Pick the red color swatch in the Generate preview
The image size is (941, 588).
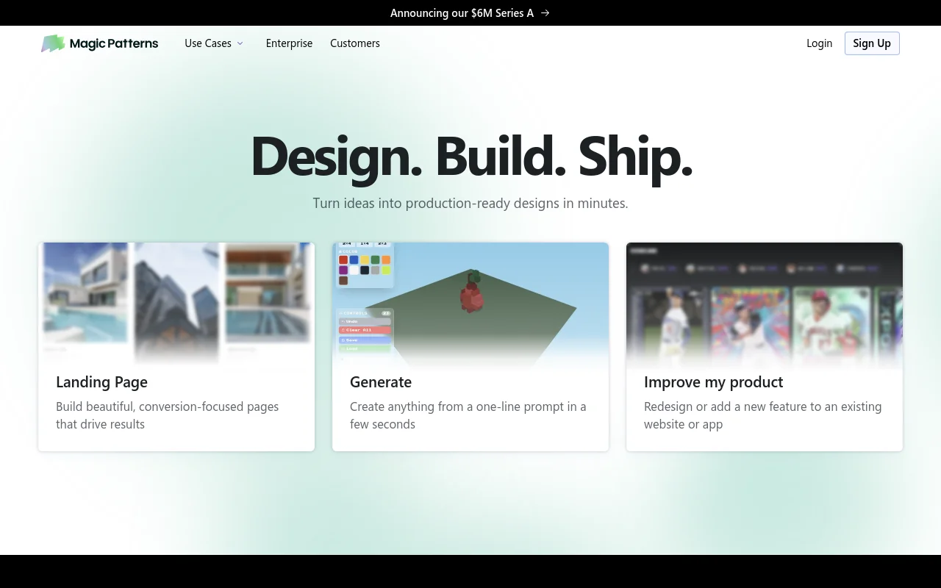(343, 259)
